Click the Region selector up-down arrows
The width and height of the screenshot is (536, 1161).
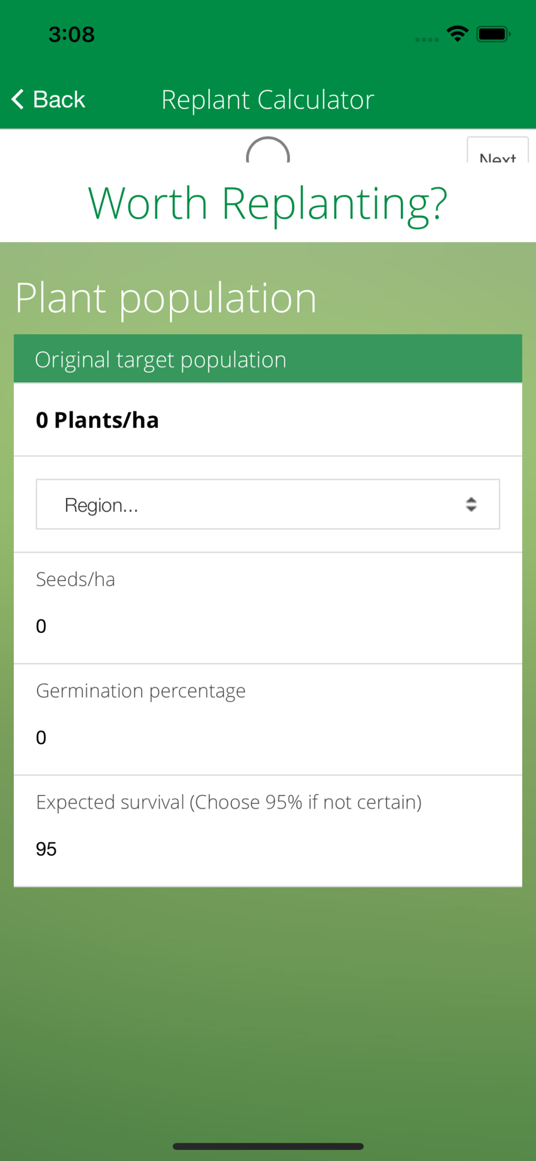pos(471,504)
